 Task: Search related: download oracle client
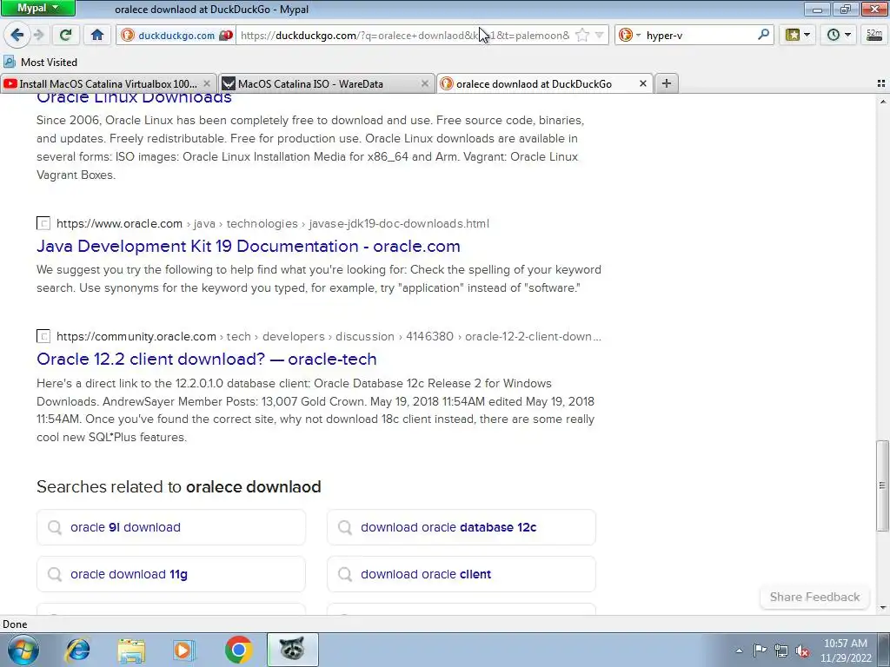pos(462,574)
